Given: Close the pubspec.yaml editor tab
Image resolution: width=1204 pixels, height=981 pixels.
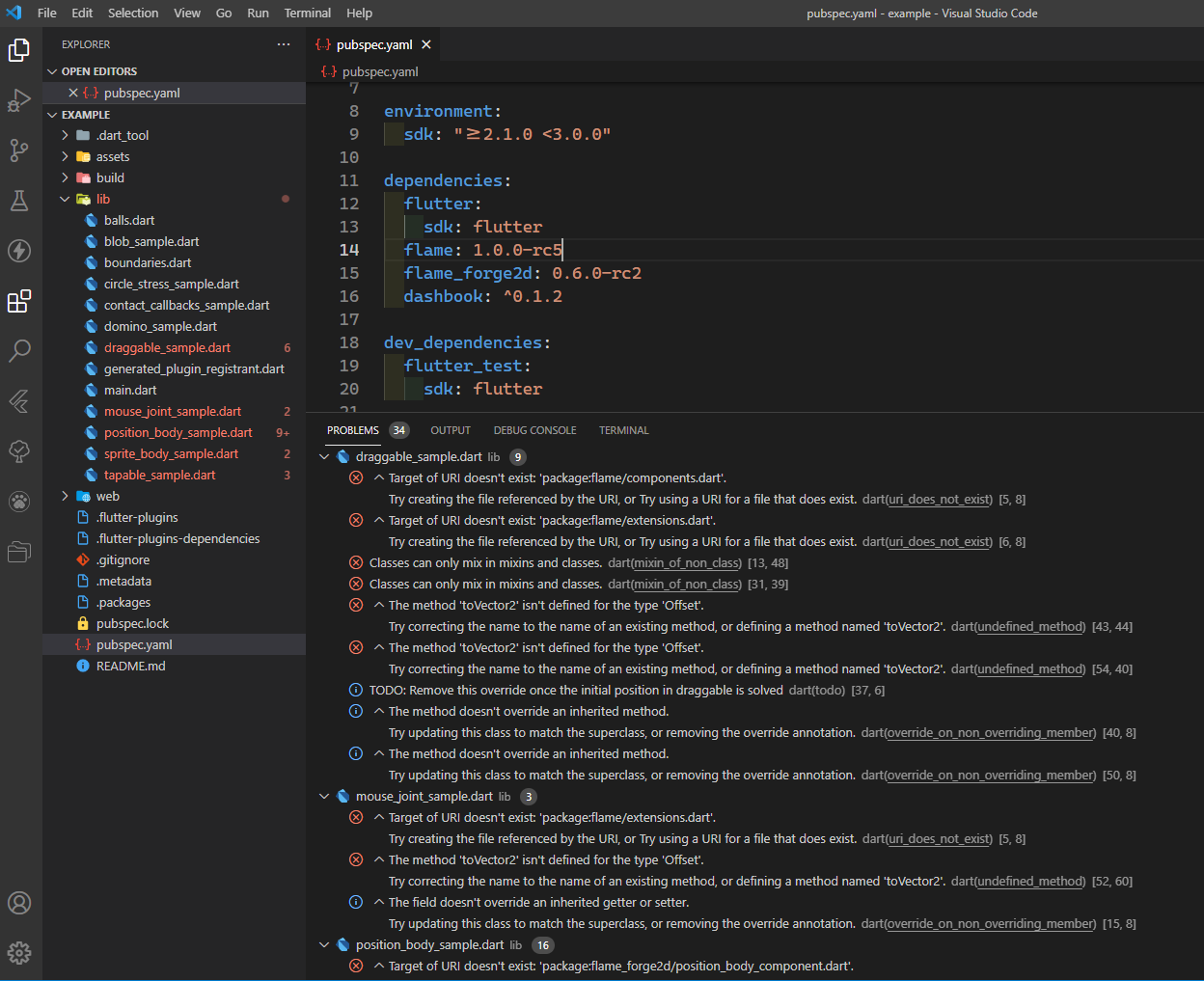Looking at the screenshot, I should pyautogui.click(x=426, y=44).
